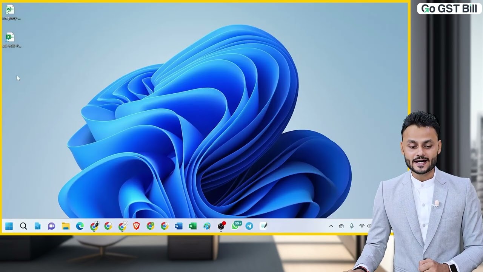Launch Microsoft Excel from taskbar
The image size is (483, 272).
point(193,226)
